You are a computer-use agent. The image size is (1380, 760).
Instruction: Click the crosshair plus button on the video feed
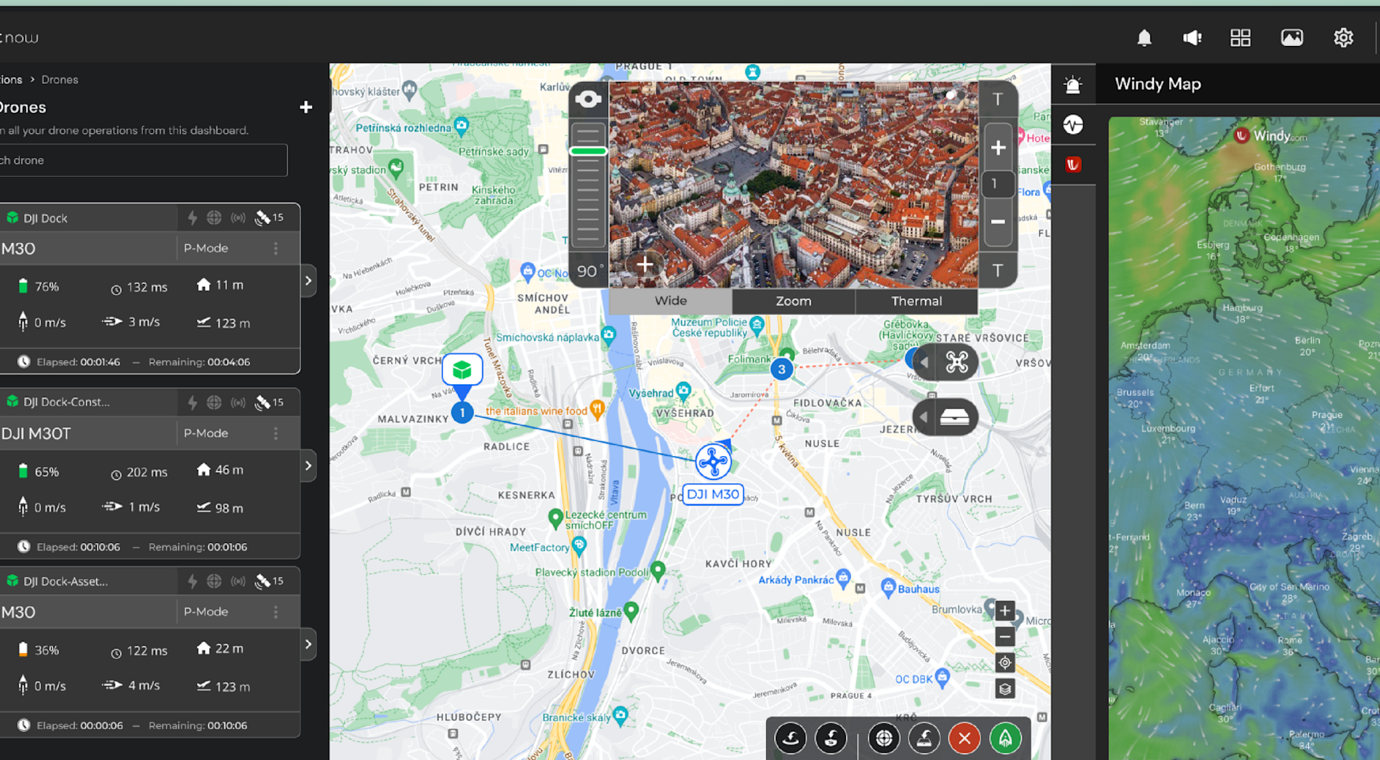[645, 265]
